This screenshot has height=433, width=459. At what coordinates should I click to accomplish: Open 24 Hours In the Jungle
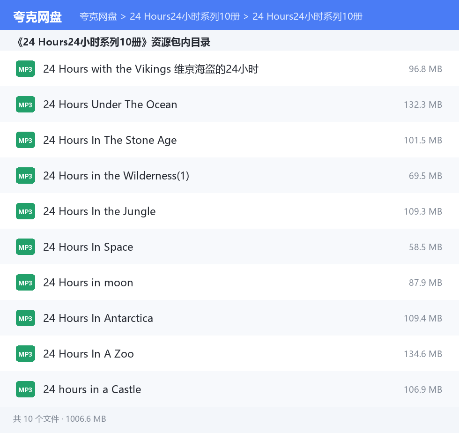pyautogui.click(x=99, y=211)
